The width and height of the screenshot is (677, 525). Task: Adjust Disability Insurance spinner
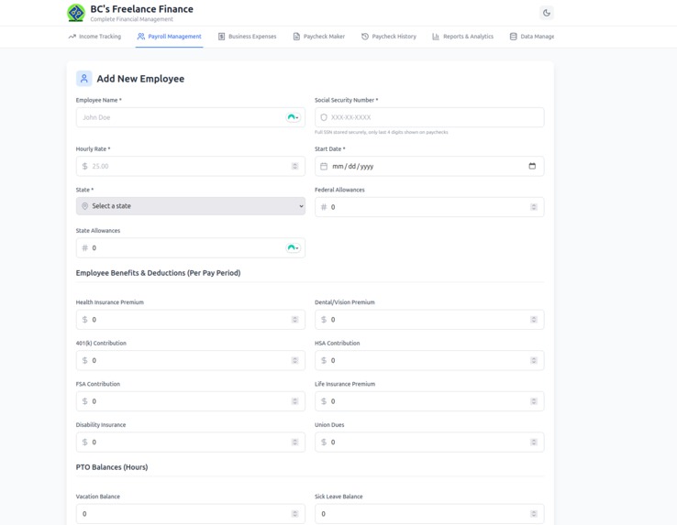pos(294,443)
